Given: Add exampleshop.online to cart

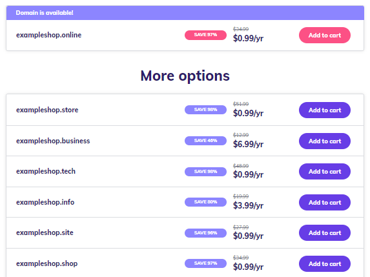Looking at the screenshot, I should point(324,35).
